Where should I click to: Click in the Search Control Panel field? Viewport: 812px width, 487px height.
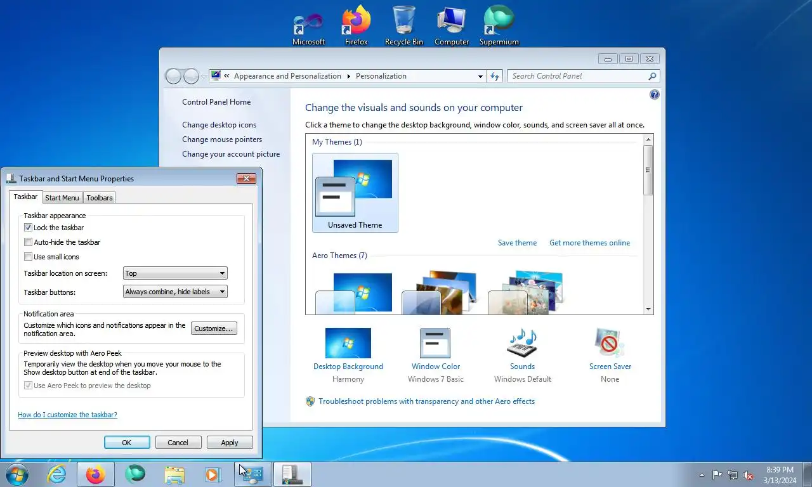[x=577, y=76]
